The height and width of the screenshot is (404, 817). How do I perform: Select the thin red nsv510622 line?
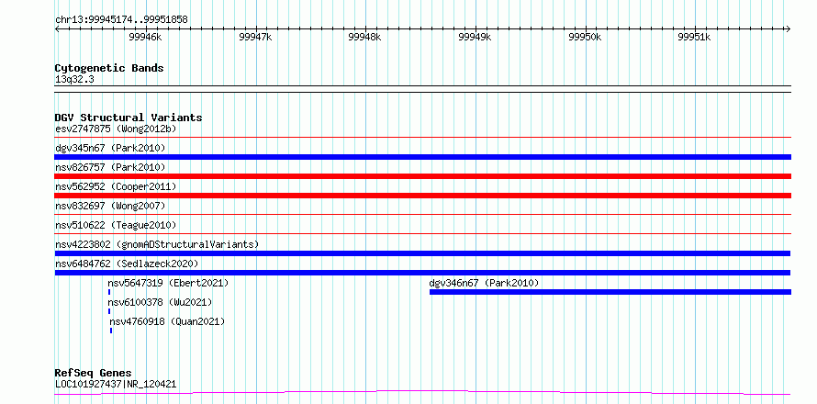pyautogui.click(x=422, y=234)
